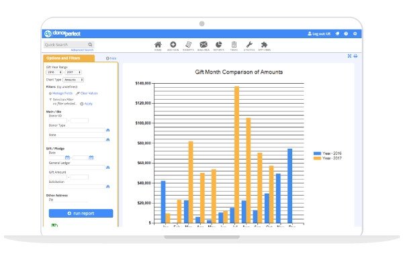This screenshot has height=268, width=403.
Task: Click the DonorPerfect logo
Action: pos(62,33)
